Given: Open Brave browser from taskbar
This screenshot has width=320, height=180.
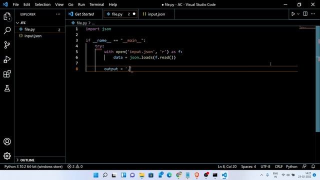Looking at the screenshot, I should click(x=196, y=175).
